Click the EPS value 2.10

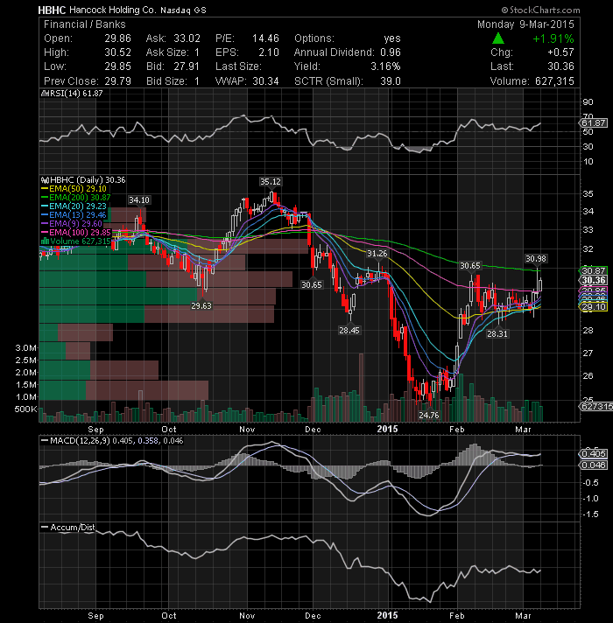[269, 52]
